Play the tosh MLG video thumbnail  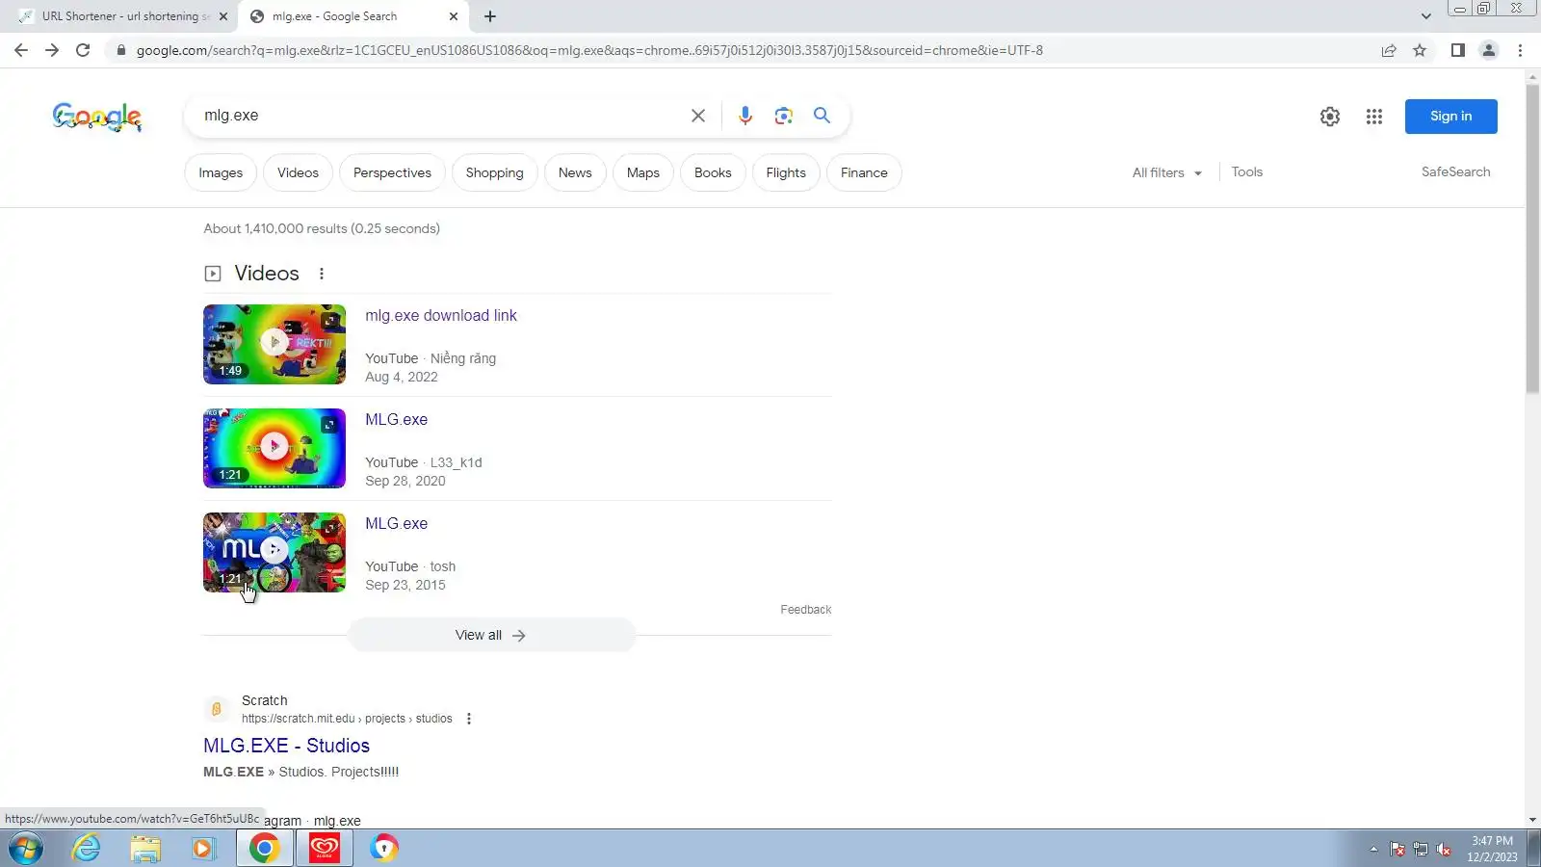274,552
